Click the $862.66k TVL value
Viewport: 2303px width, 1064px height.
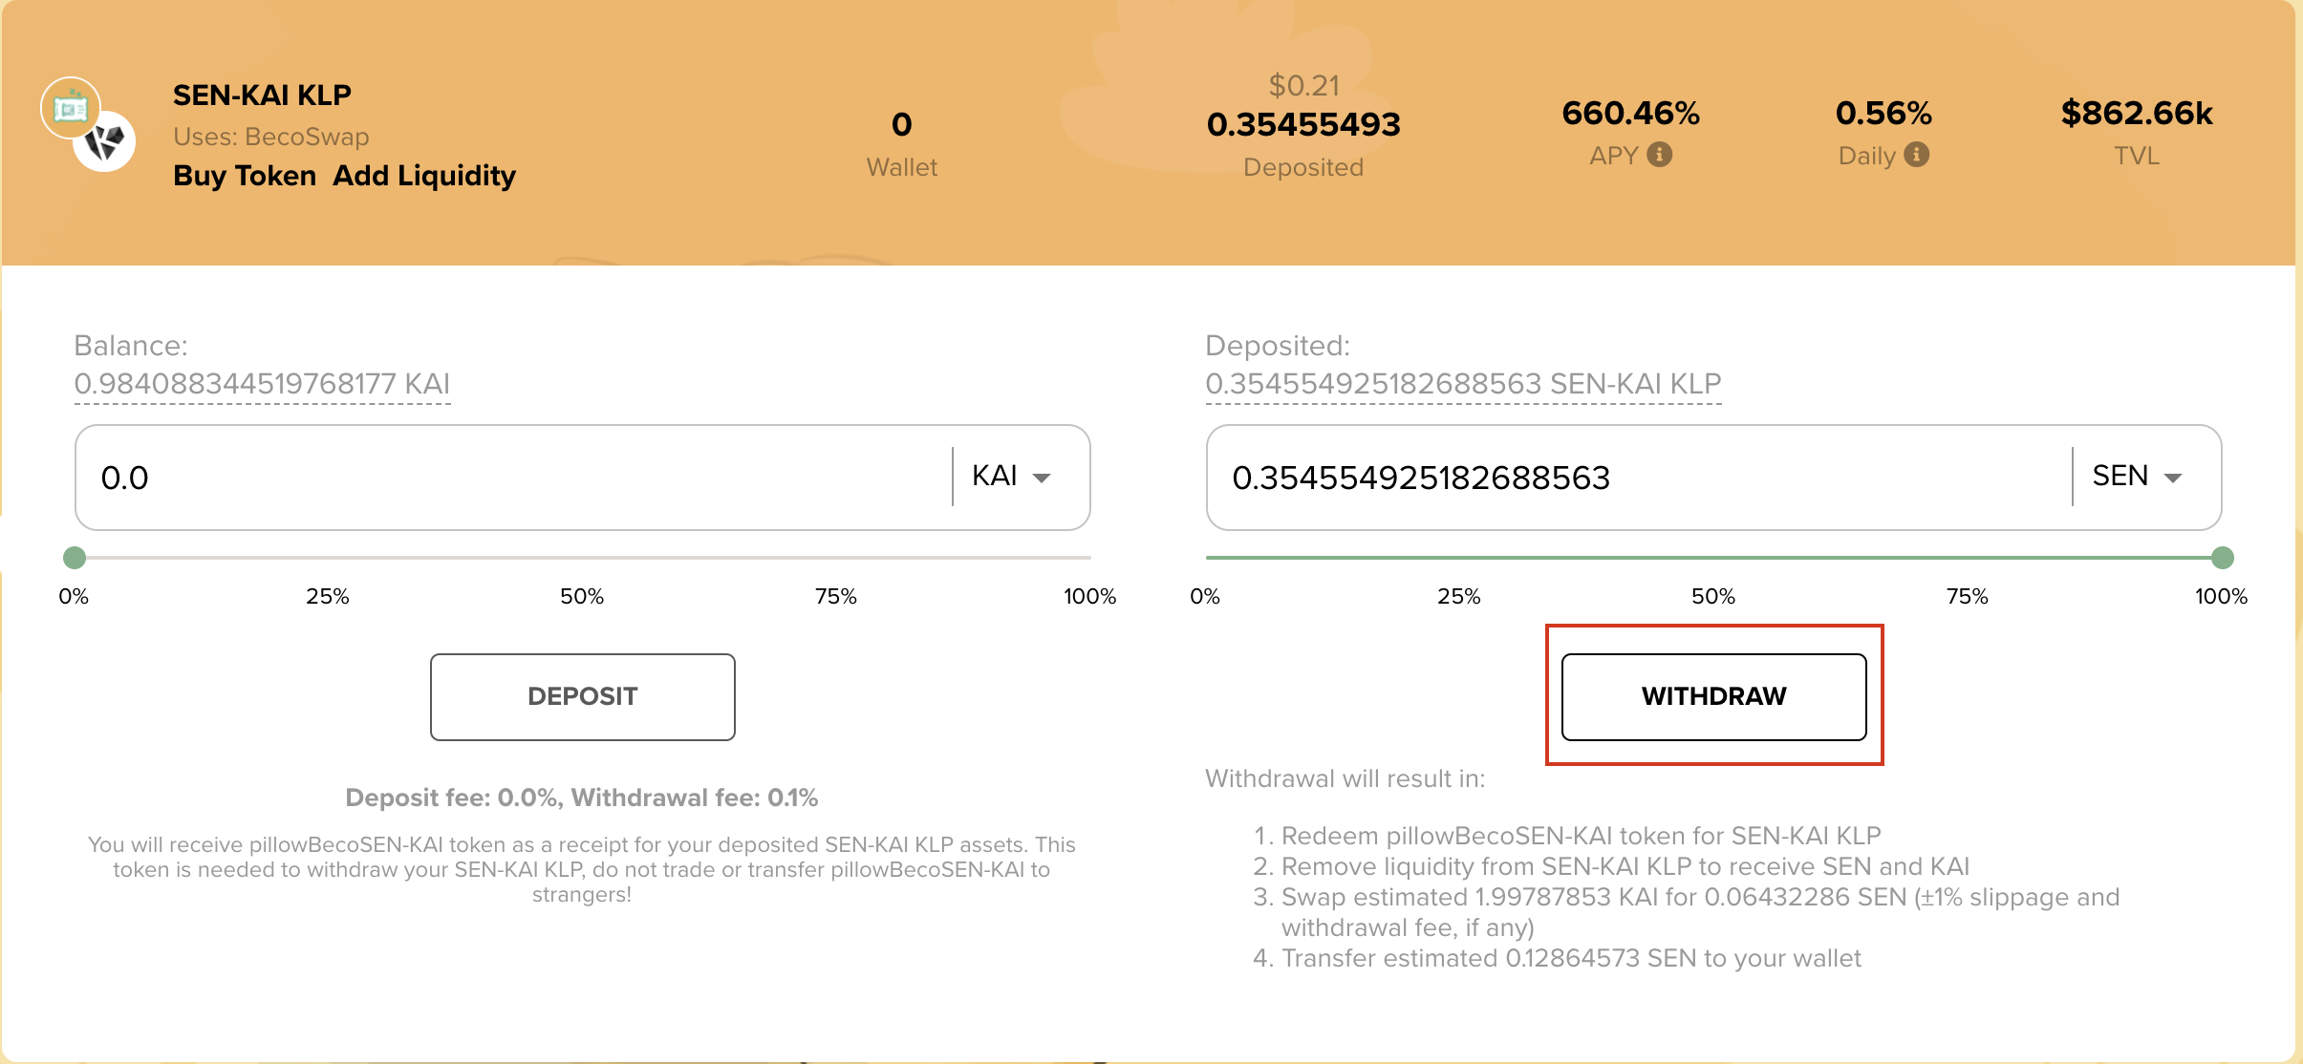[2137, 114]
